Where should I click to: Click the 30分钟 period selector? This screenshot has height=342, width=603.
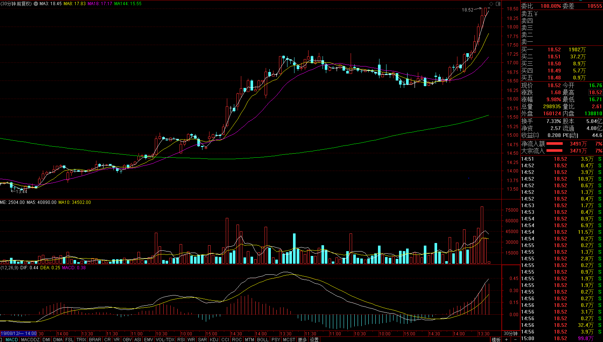[511, 334]
